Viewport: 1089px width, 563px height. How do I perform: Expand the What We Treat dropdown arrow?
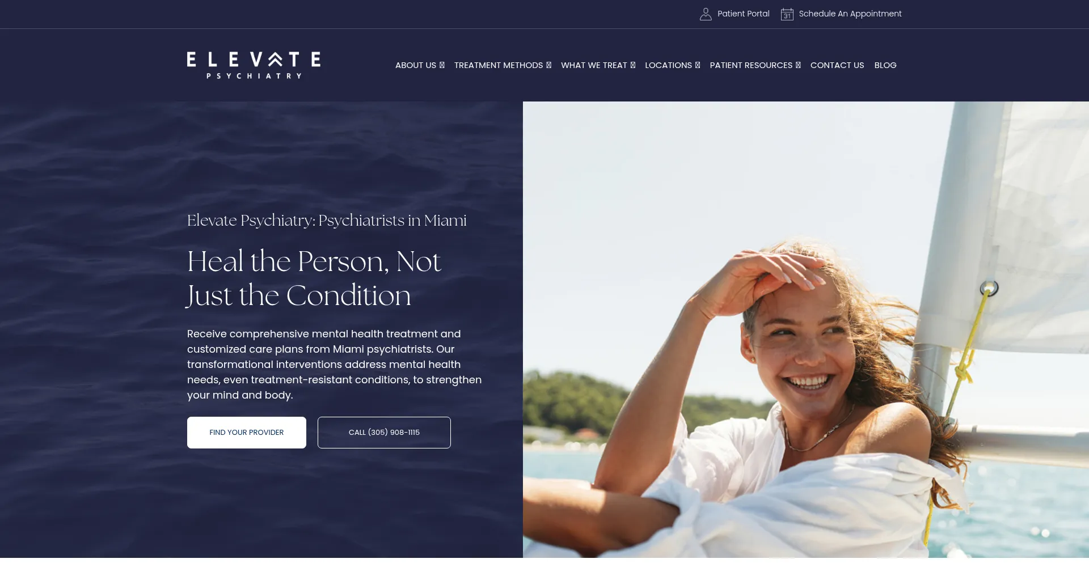[632, 65]
